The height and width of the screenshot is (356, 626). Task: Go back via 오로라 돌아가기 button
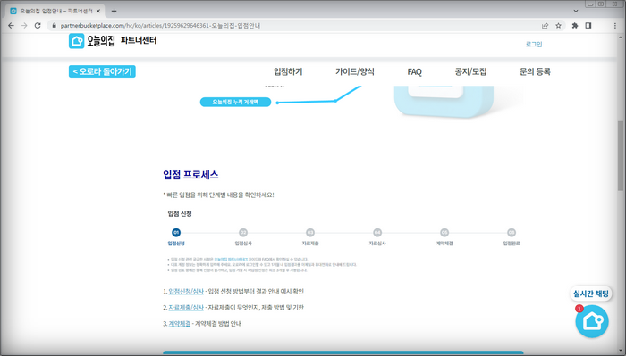click(102, 71)
